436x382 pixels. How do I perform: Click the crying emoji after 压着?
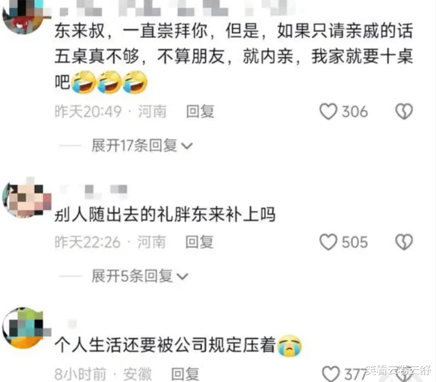290,346
